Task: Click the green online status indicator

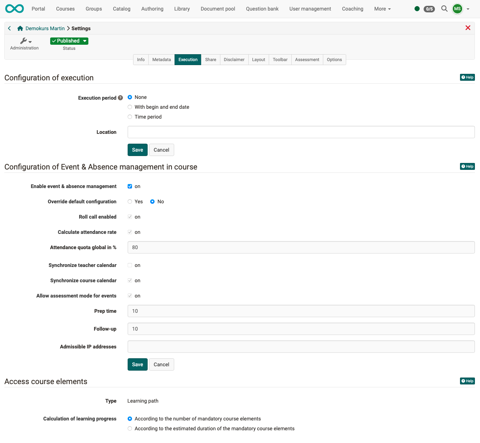Action: tap(417, 9)
